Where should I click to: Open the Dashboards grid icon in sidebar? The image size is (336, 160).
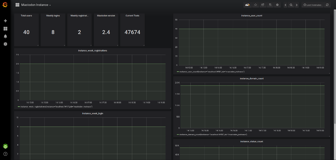coord(5,28)
